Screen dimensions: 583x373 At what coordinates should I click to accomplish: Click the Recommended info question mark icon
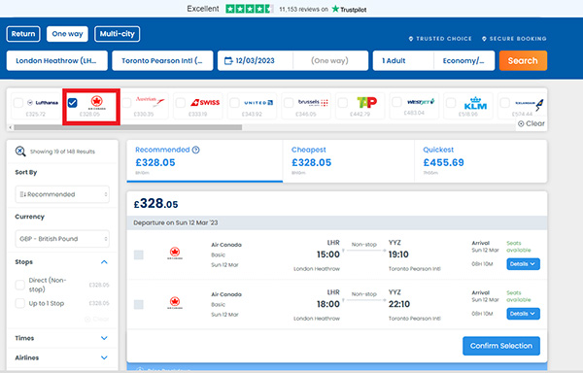[x=195, y=150]
